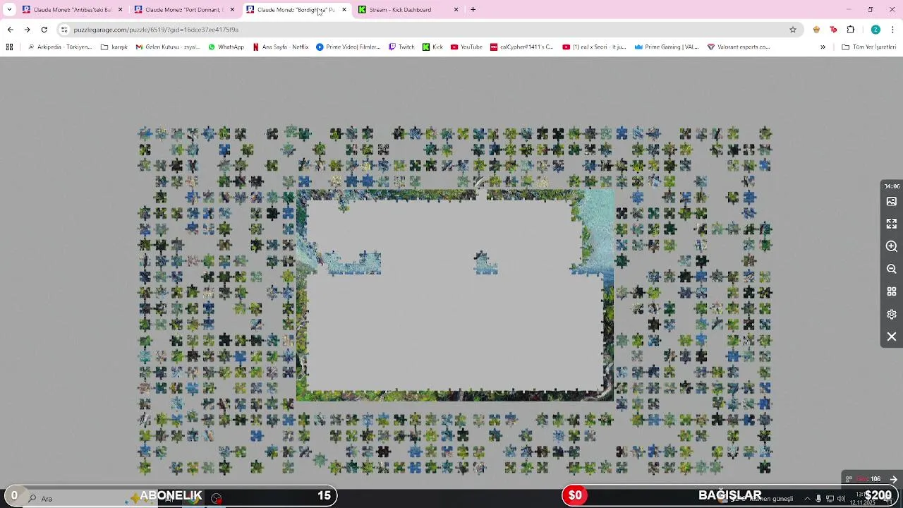Open the YouTube bookmark
Screen dimensions: 903x508
466,47
